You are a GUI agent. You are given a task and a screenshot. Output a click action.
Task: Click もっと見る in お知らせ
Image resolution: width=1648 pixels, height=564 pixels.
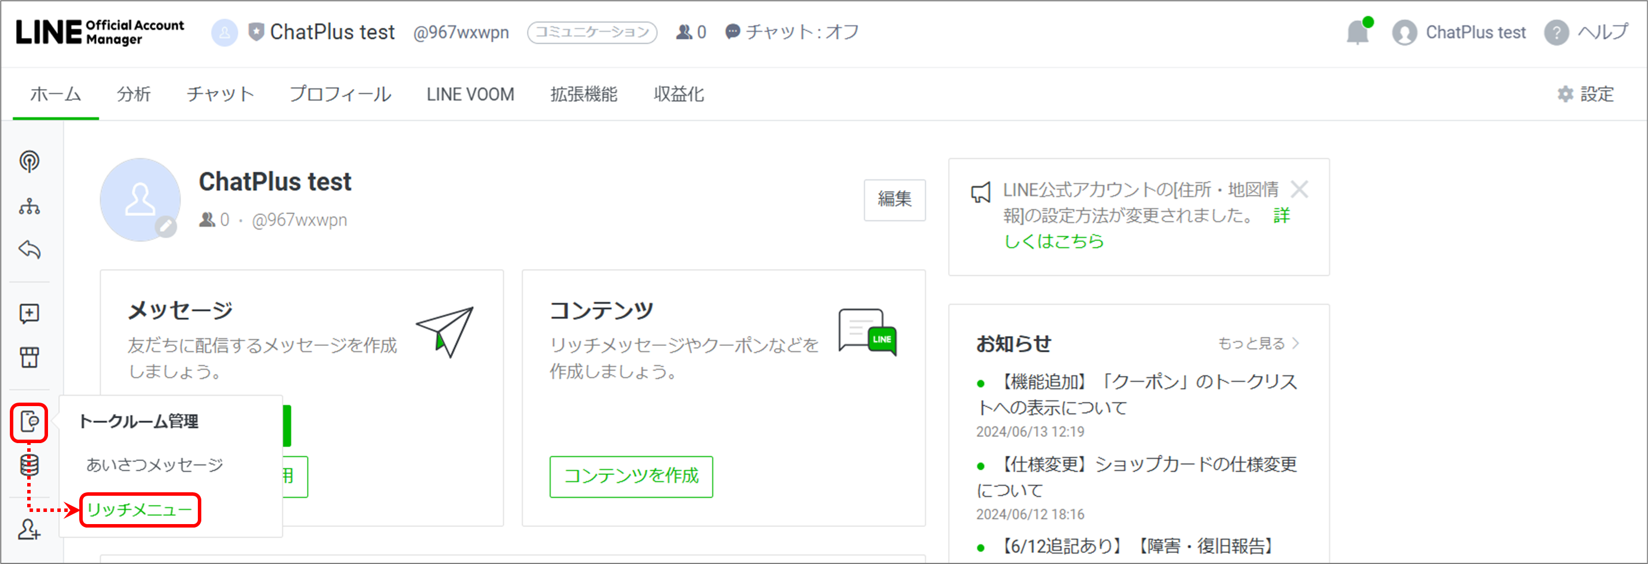point(1258,344)
